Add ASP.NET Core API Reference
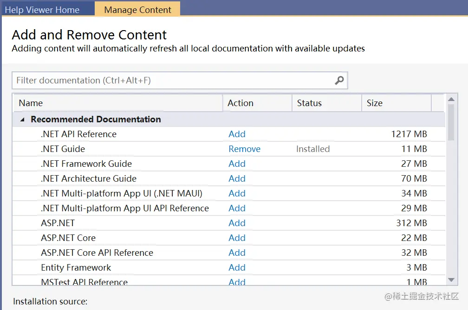This screenshot has width=468, height=310. (x=237, y=253)
